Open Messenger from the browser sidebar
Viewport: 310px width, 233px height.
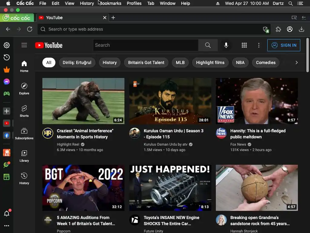pos(7,82)
